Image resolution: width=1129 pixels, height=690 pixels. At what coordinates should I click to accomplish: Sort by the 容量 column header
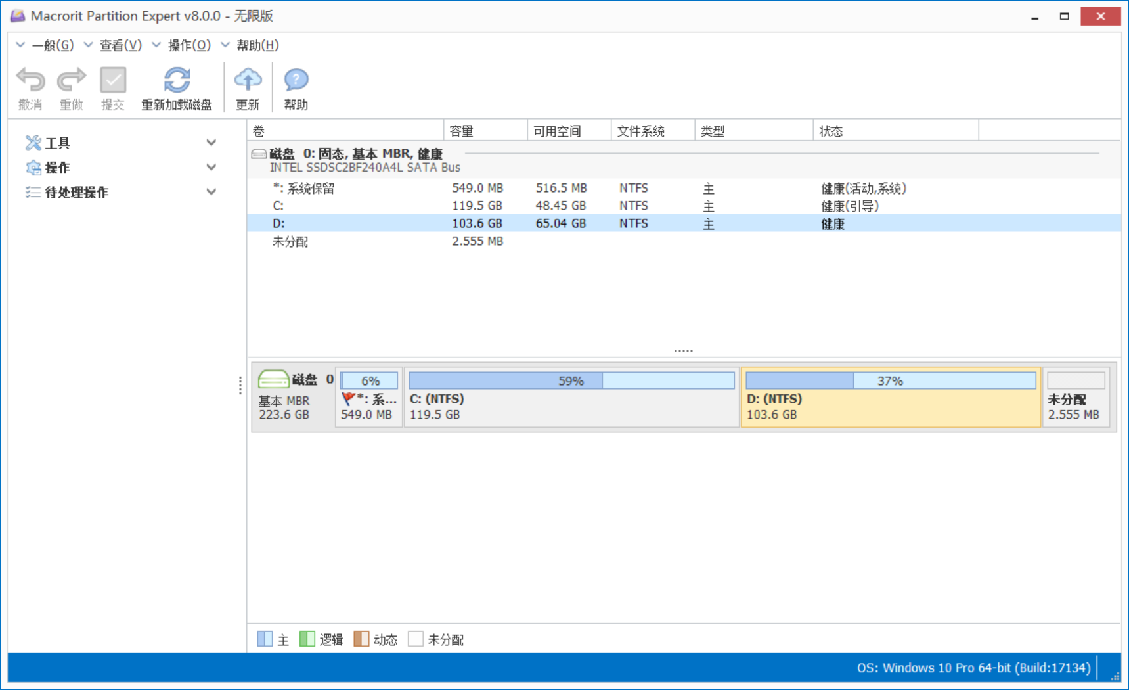485,131
